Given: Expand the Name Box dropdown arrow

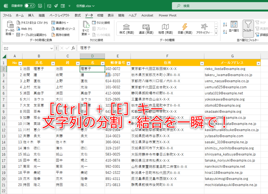Looking at the screenshot, I should click(x=52, y=48).
